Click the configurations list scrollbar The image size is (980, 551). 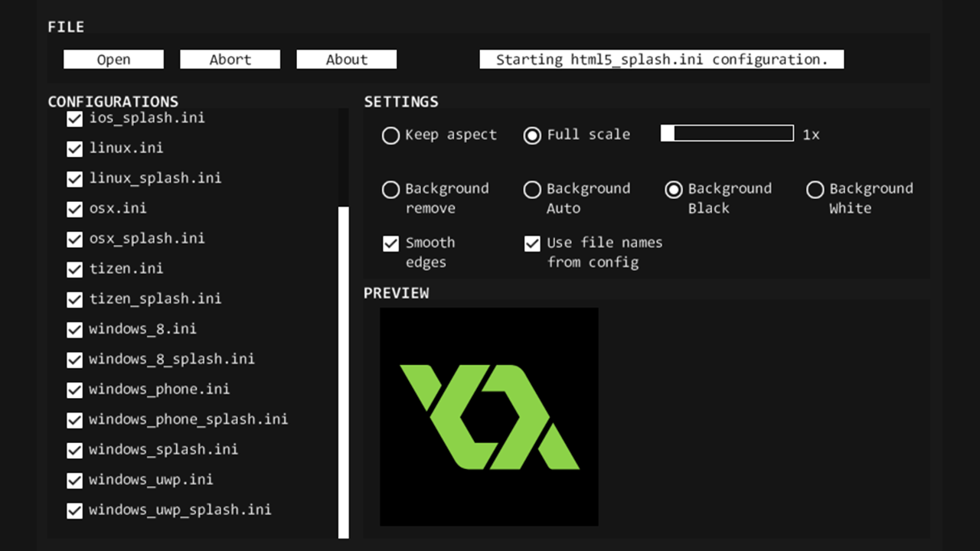point(344,373)
